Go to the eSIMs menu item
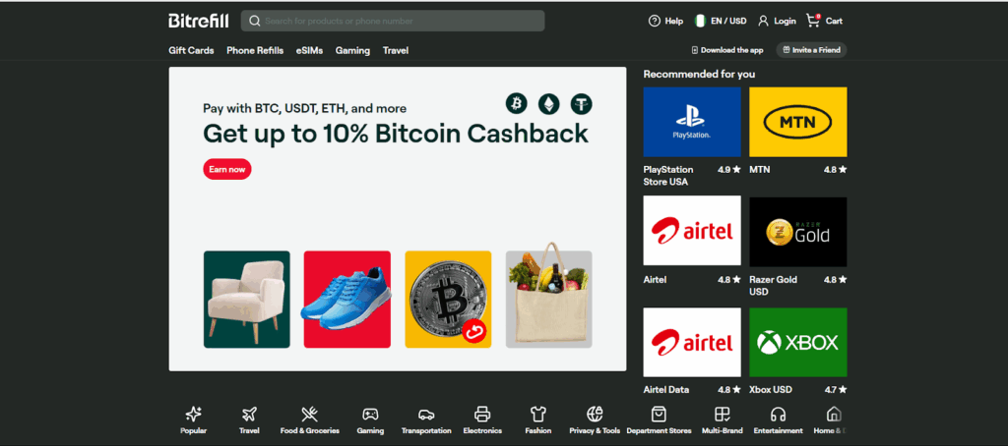Screen dimensions: 1008x446 coord(309,50)
